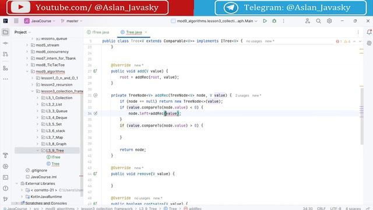The width and height of the screenshot is (373, 210).
Task: Click the editor vertical scrollbar
Action: point(362,116)
